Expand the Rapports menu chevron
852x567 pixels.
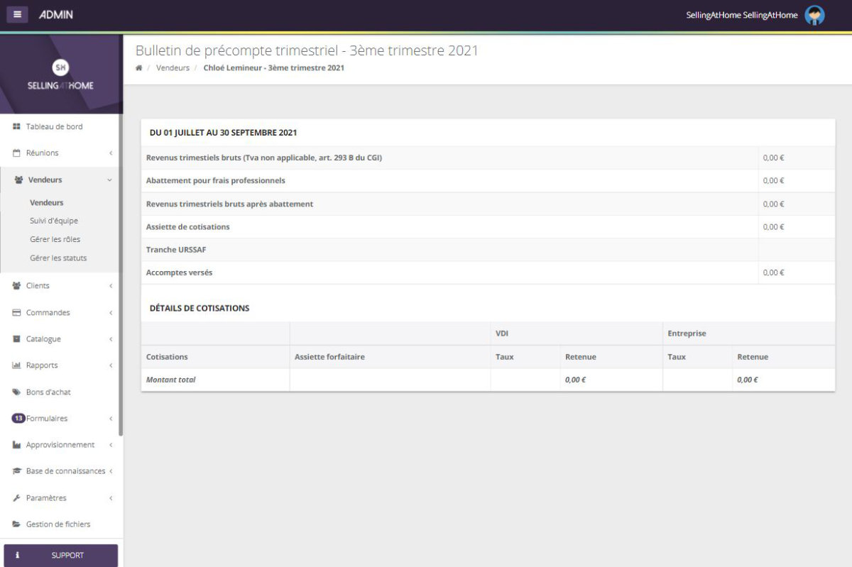(111, 365)
